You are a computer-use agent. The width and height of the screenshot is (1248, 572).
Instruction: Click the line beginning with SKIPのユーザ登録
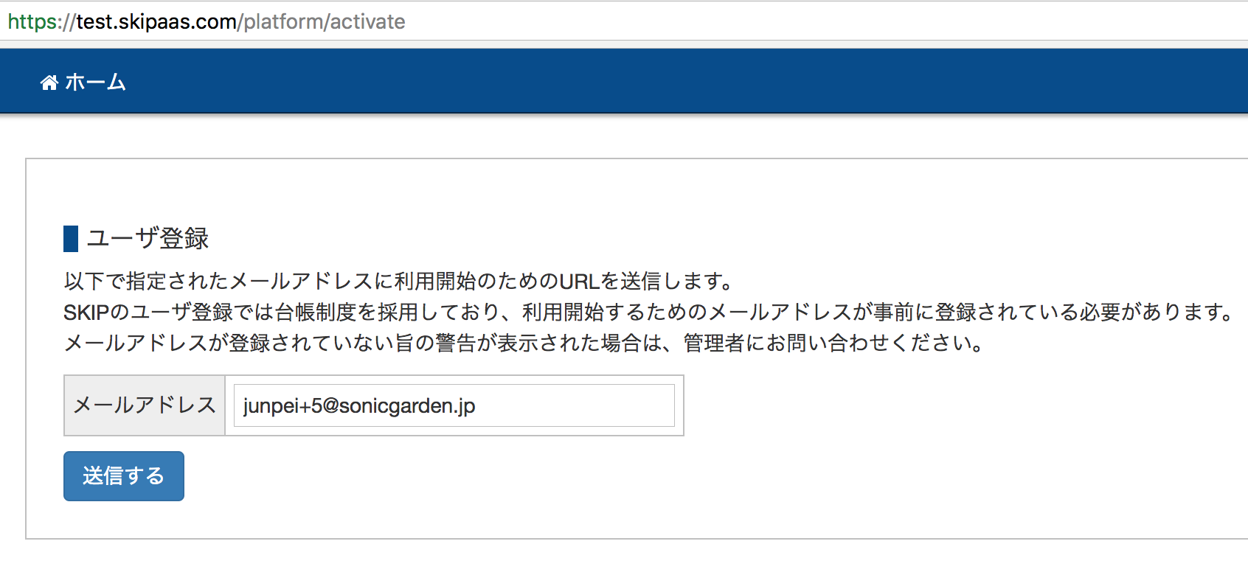[649, 312]
